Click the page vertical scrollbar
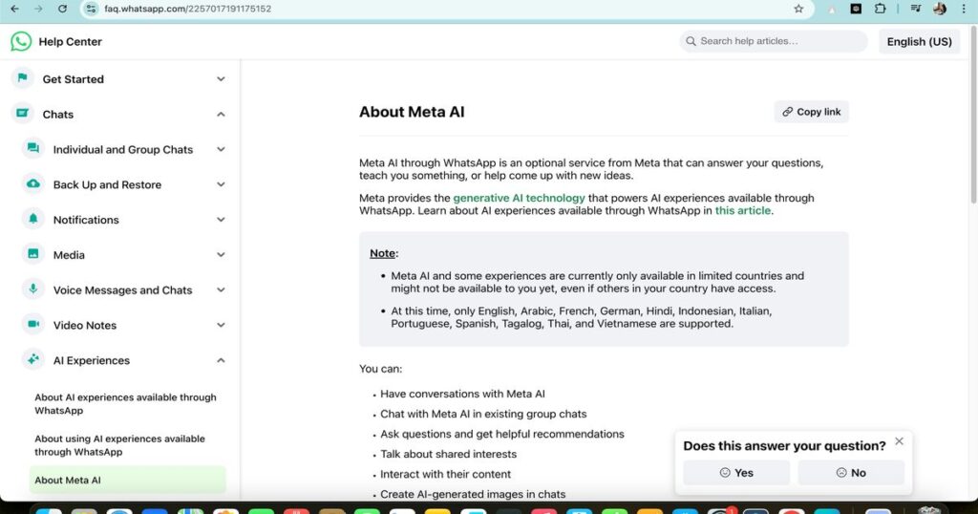This screenshot has width=978, height=514. point(973,115)
